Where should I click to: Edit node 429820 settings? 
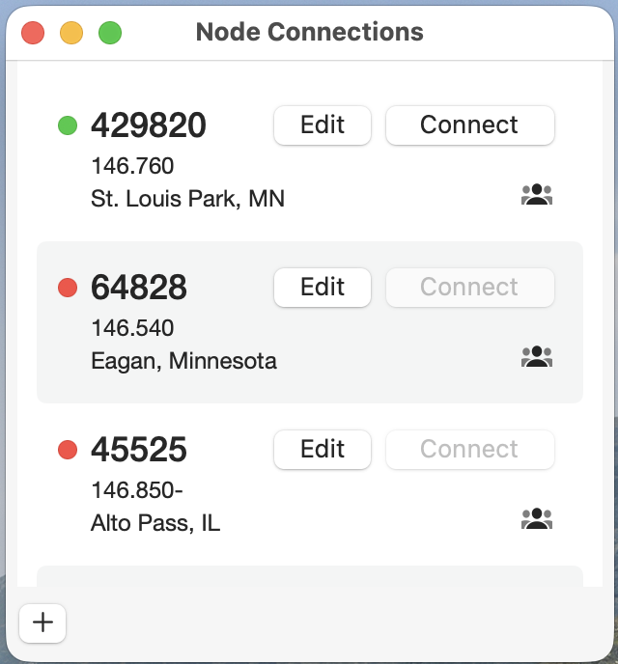(x=323, y=125)
